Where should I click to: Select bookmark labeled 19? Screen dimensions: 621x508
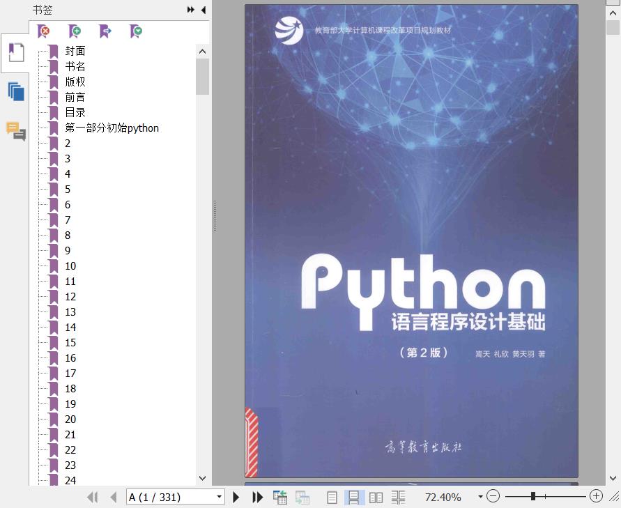coord(70,404)
